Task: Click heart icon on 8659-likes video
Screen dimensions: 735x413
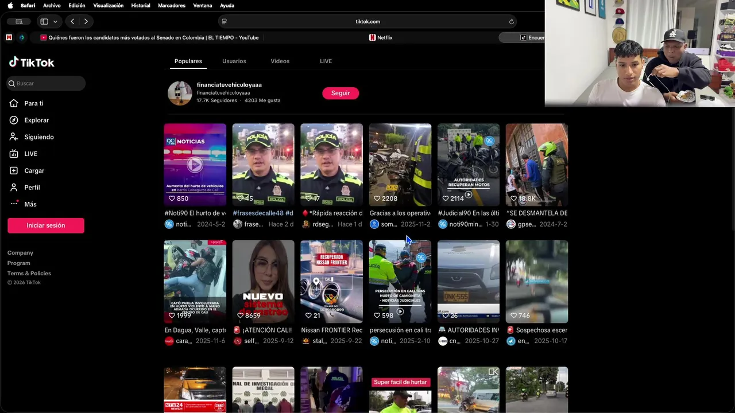Action: [240, 315]
